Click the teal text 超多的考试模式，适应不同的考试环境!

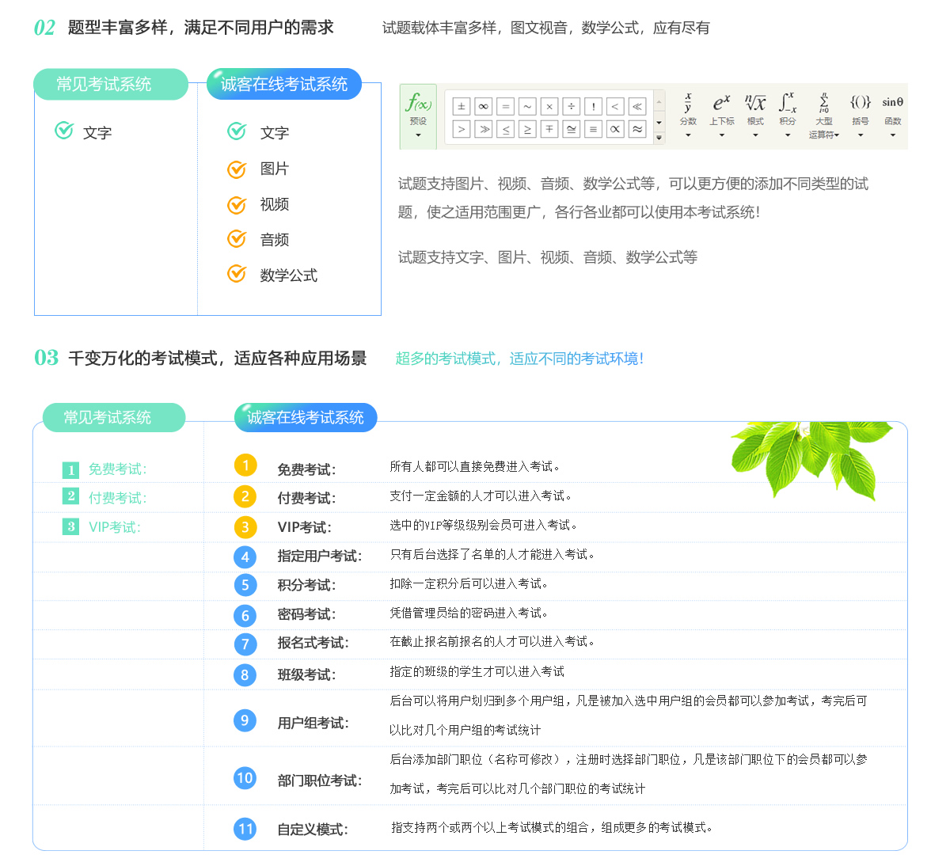pos(519,359)
